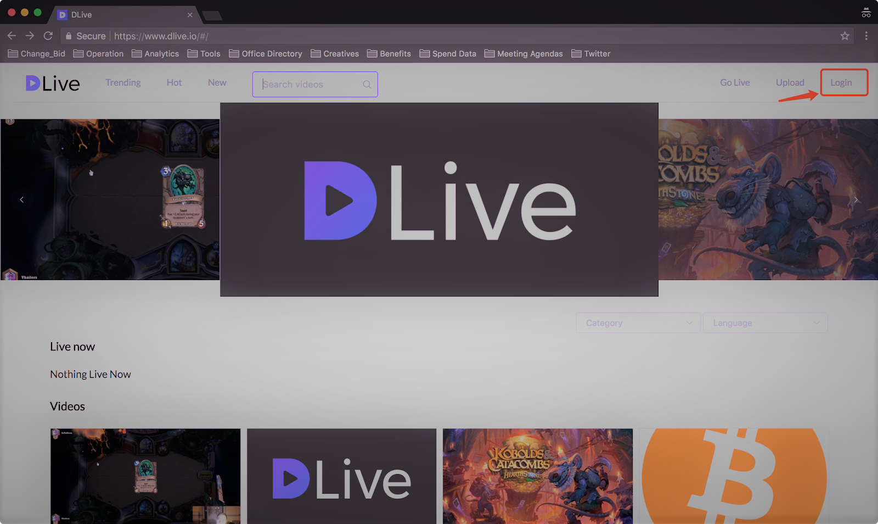This screenshot has height=524, width=878.
Task: Open the center DLive carousel banner
Action: point(439,199)
